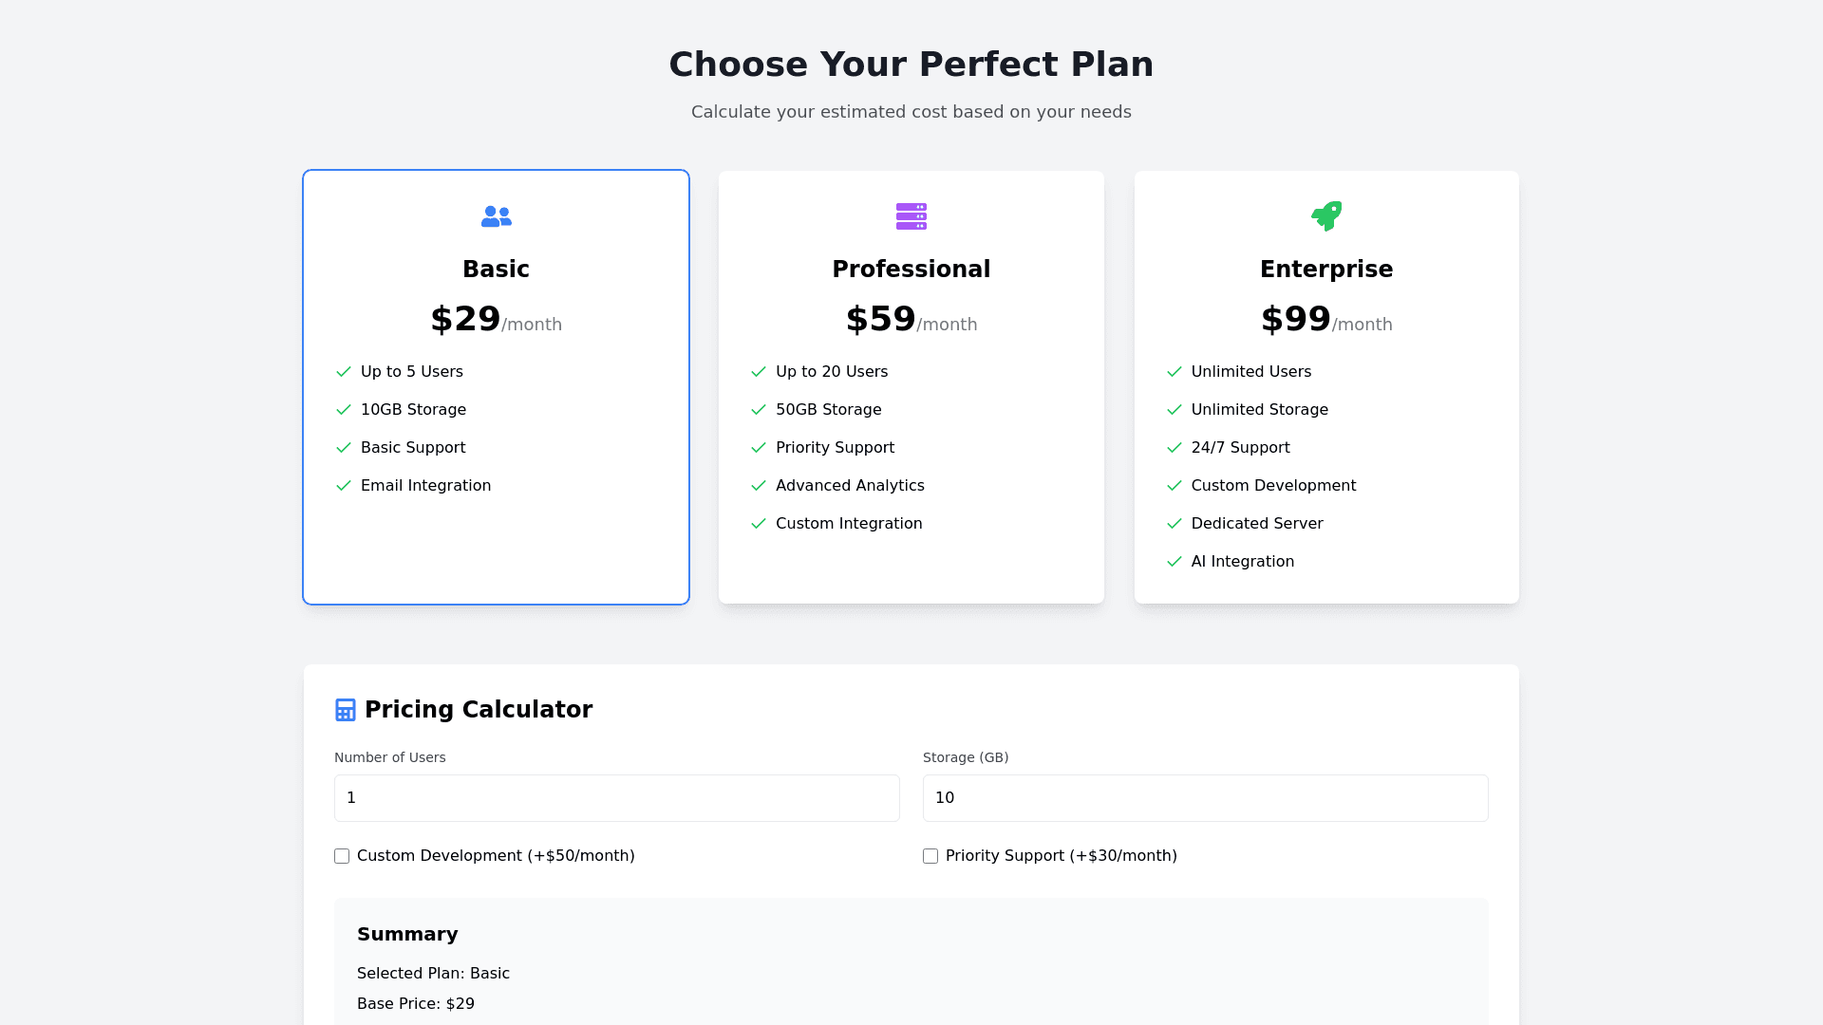The height and width of the screenshot is (1025, 1823).
Task: Click the Basic plan users icon
Action: click(496, 217)
